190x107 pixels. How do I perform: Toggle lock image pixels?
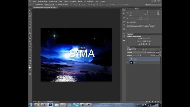coord(136,55)
